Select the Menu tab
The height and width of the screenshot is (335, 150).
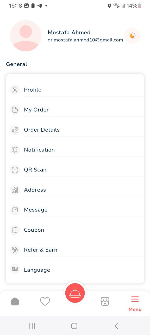pyautogui.click(x=135, y=304)
